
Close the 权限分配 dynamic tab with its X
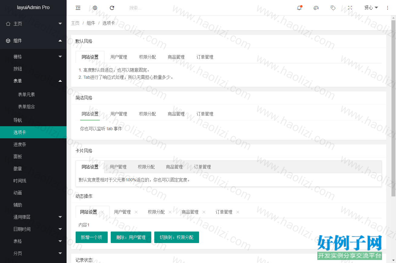(x=170, y=212)
